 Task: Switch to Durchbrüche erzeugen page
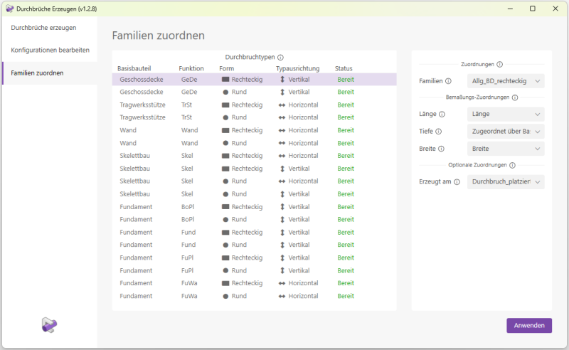pyautogui.click(x=43, y=28)
